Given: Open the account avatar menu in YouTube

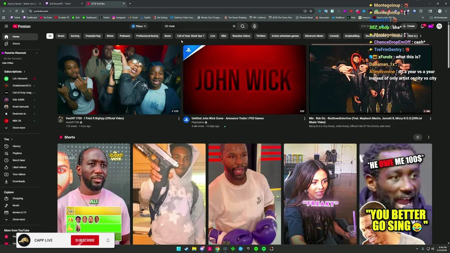Looking at the screenshot, I should click(x=439, y=26).
